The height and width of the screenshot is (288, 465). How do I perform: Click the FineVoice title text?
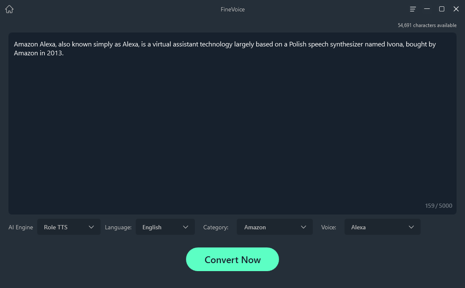[232, 9]
